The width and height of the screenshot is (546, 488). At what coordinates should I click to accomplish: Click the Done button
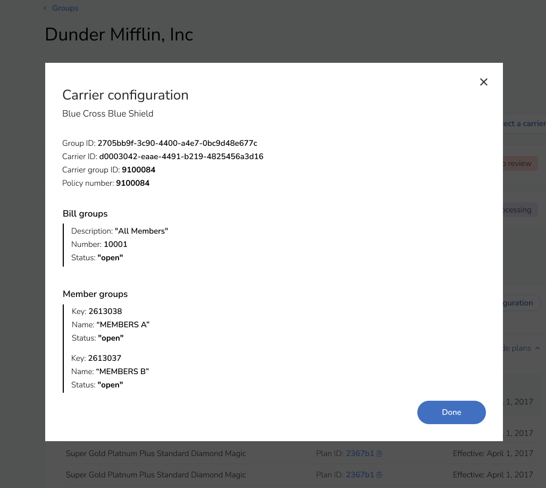[451, 412]
